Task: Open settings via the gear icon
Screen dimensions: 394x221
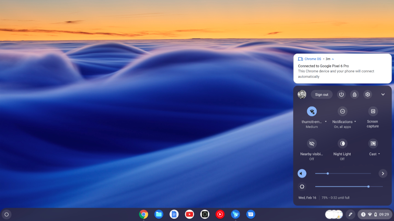Action: [x=367, y=95]
